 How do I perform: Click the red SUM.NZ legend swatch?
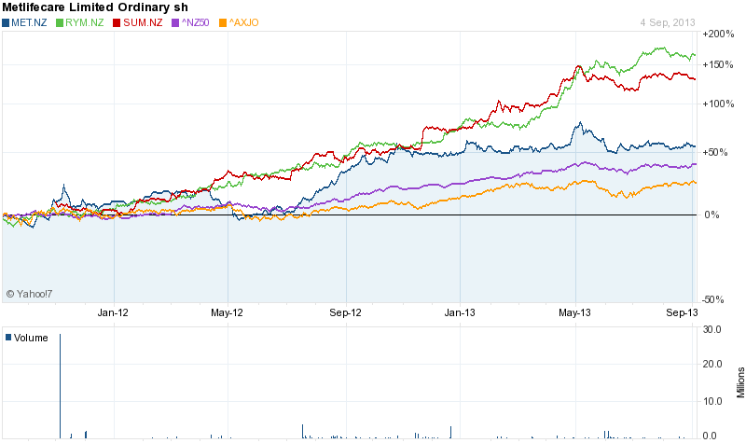[x=116, y=21]
